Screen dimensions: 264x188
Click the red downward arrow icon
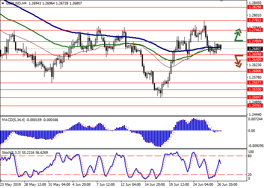[237, 61]
